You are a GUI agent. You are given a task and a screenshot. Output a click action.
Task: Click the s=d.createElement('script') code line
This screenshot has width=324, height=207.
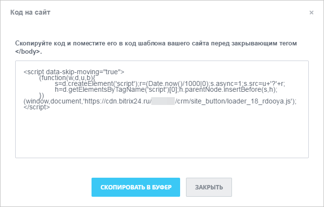point(170,83)
